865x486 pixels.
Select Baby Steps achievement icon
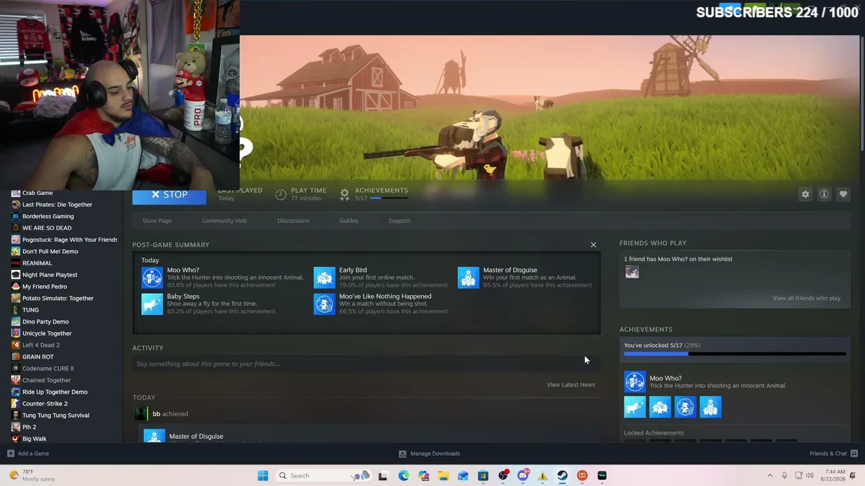pos(152,304)
